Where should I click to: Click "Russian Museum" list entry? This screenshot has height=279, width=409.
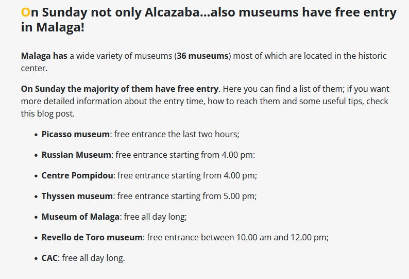tap(76, 155)
